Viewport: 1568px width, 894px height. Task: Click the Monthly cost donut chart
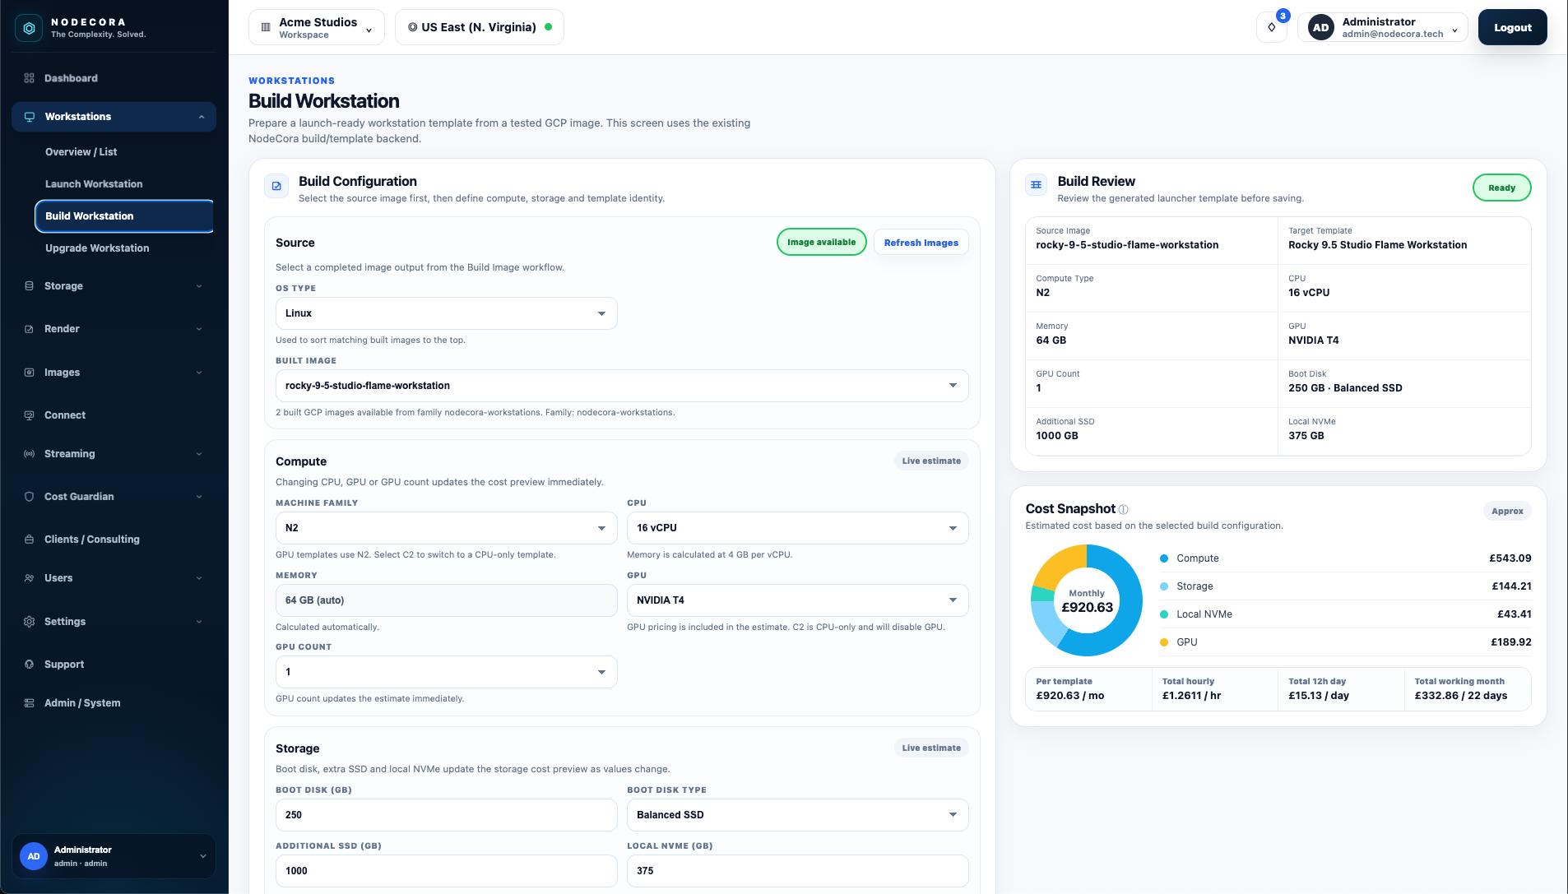1087,600
